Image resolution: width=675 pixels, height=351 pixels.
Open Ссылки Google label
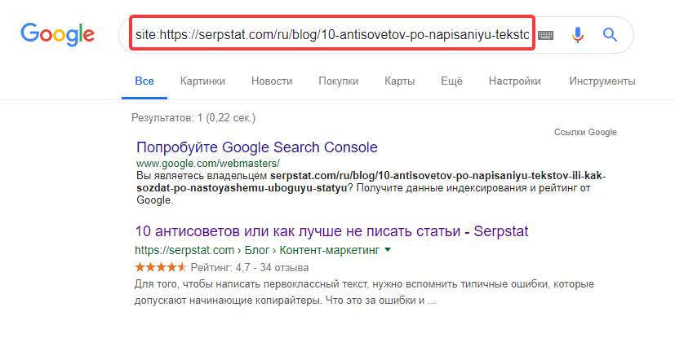click(x=585, y=132)
